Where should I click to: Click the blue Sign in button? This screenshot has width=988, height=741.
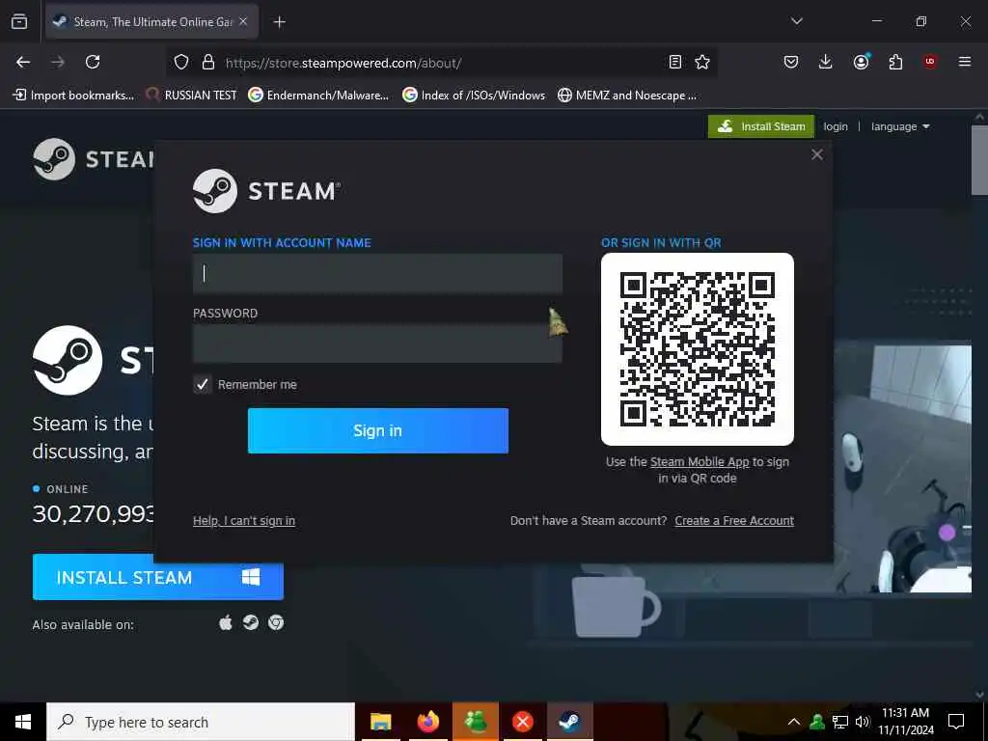378,430
